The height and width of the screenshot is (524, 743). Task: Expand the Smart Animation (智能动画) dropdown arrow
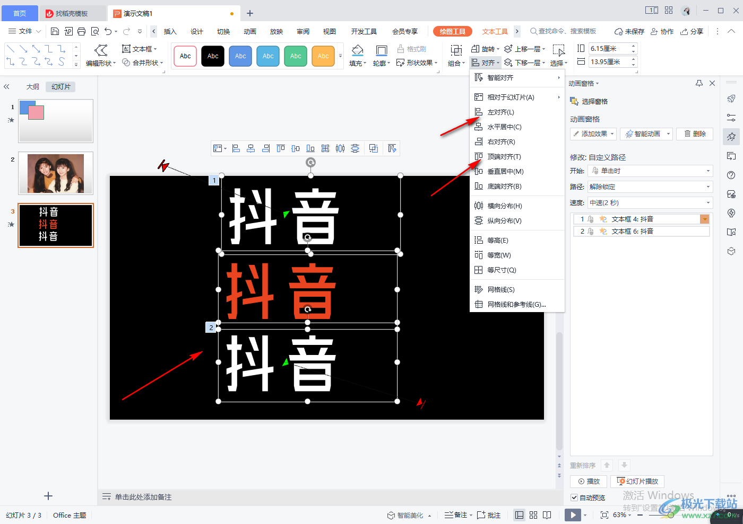coord(668,134)
